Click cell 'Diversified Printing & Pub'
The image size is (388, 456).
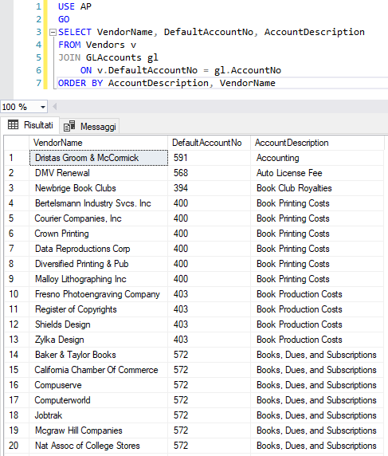[99, 264]
